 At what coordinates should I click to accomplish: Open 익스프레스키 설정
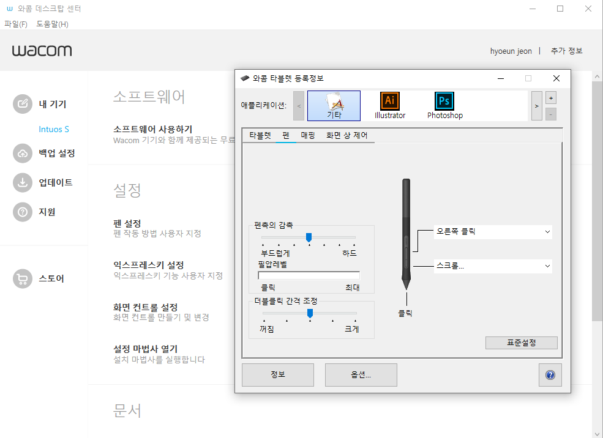tap(148, 265)
